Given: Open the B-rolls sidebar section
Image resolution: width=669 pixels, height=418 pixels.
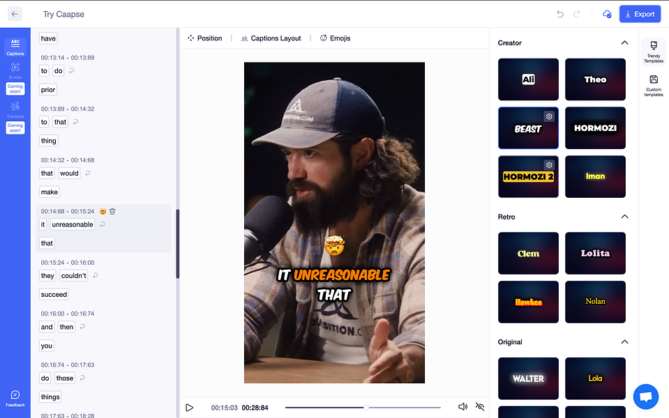Looking at the screenshot, I should (15, 70).
